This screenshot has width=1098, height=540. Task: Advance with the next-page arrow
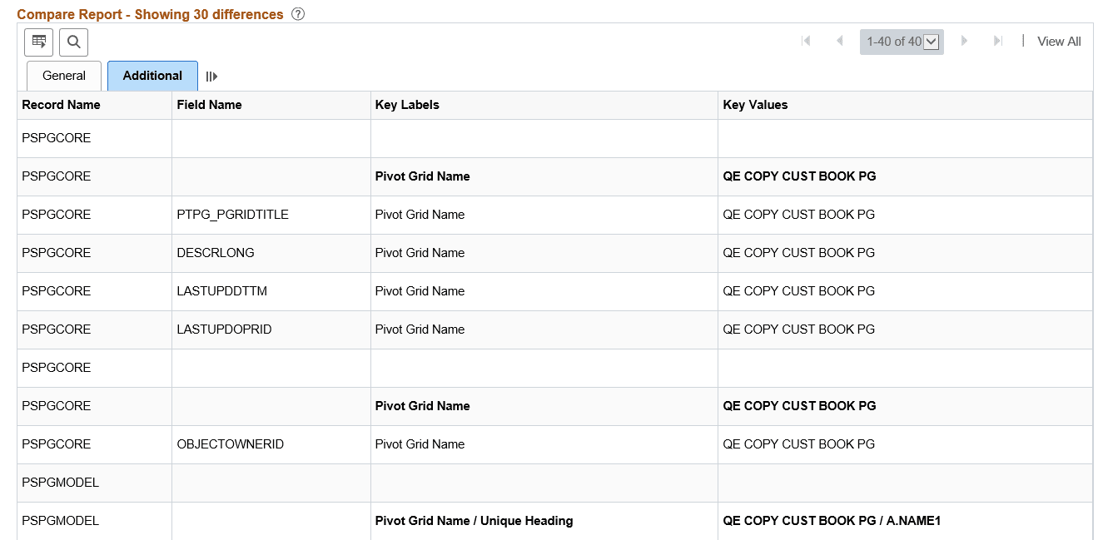tap(964, 40)
